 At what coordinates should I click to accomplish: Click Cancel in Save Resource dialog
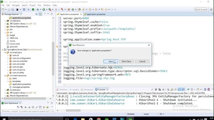(142, 61)
